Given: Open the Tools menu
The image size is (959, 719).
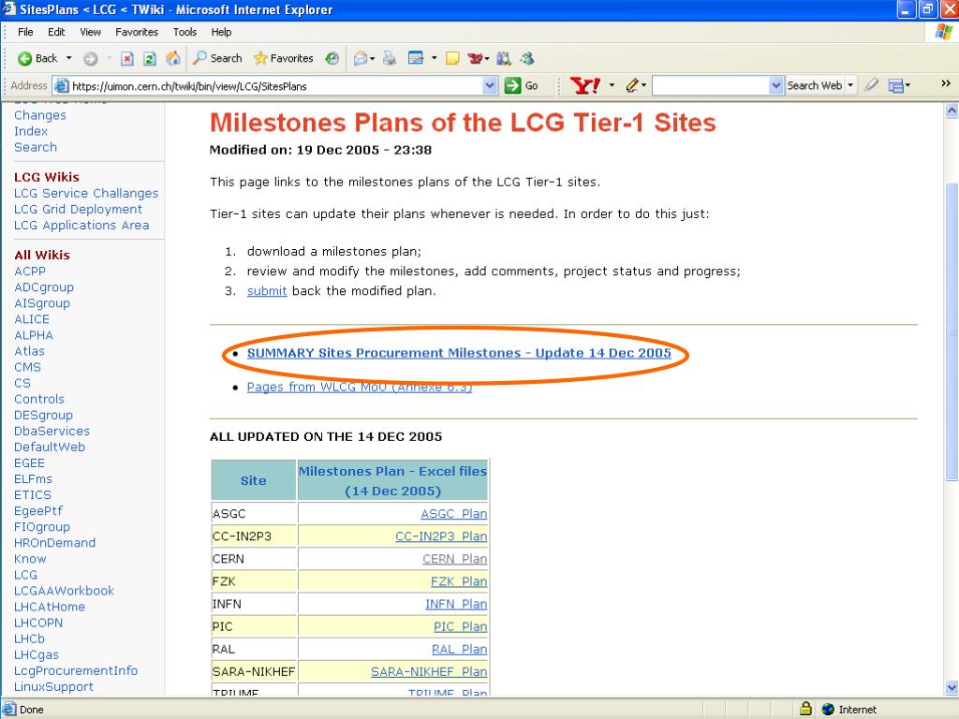Looking at the screenshot, I should click(184, 32).
